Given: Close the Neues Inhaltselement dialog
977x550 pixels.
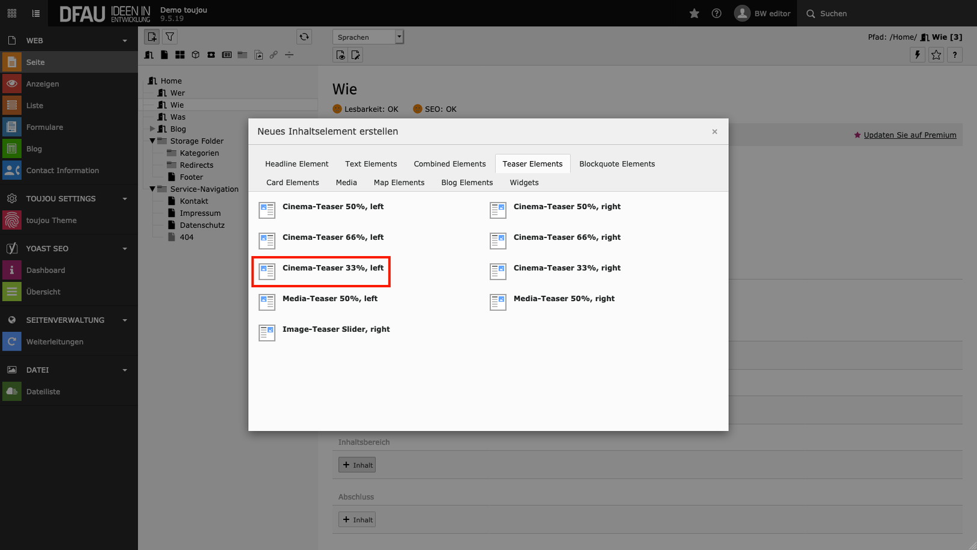Looking at the screenshot, I should [714, 132].
